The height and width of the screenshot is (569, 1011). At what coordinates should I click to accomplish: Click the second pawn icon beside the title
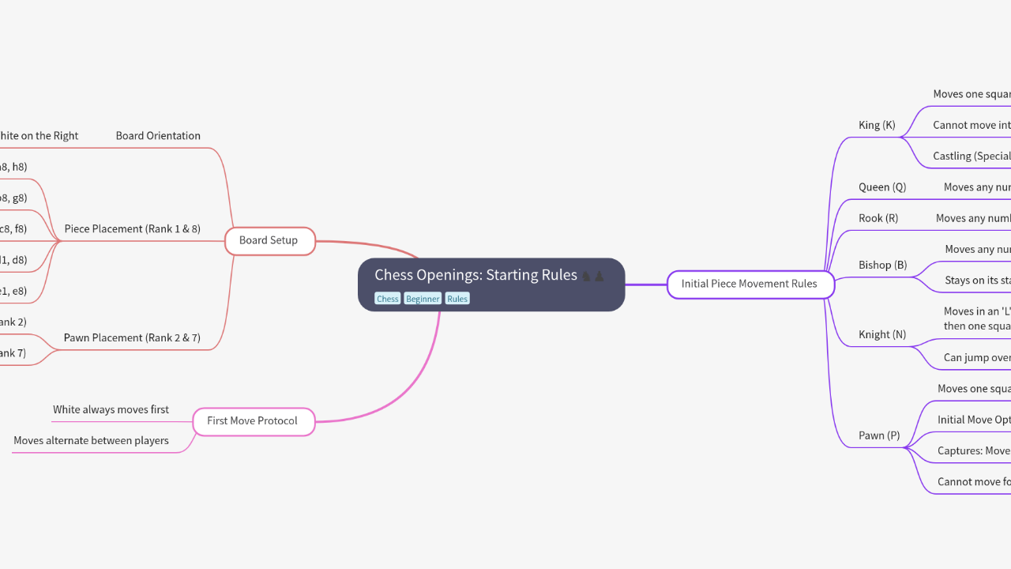(x=599, y=276)
